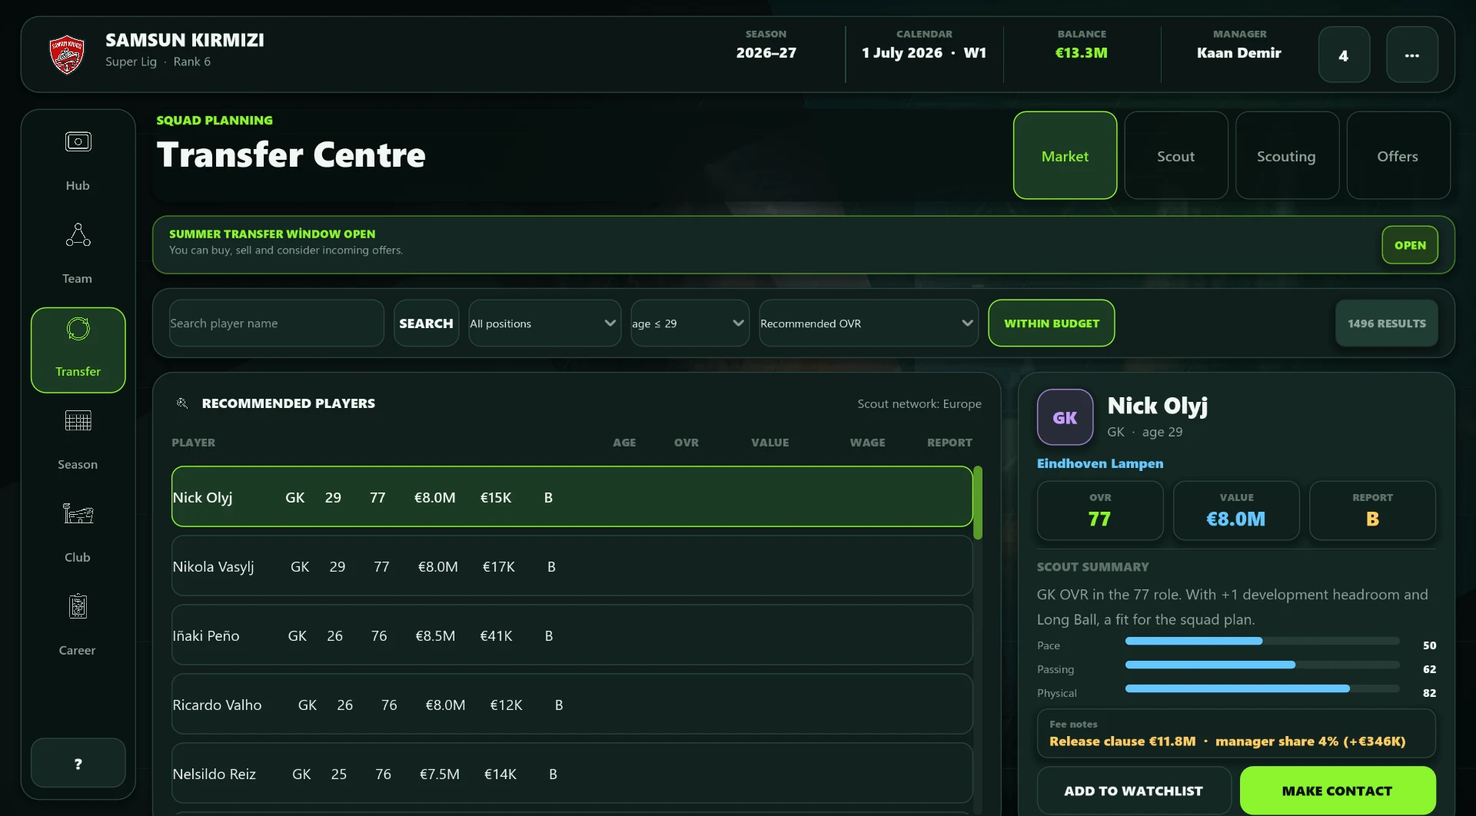Toggle the transfer window OPEN badge
The width and height of the screenshot is (1476, 816).
click(x=1410, y=245)
